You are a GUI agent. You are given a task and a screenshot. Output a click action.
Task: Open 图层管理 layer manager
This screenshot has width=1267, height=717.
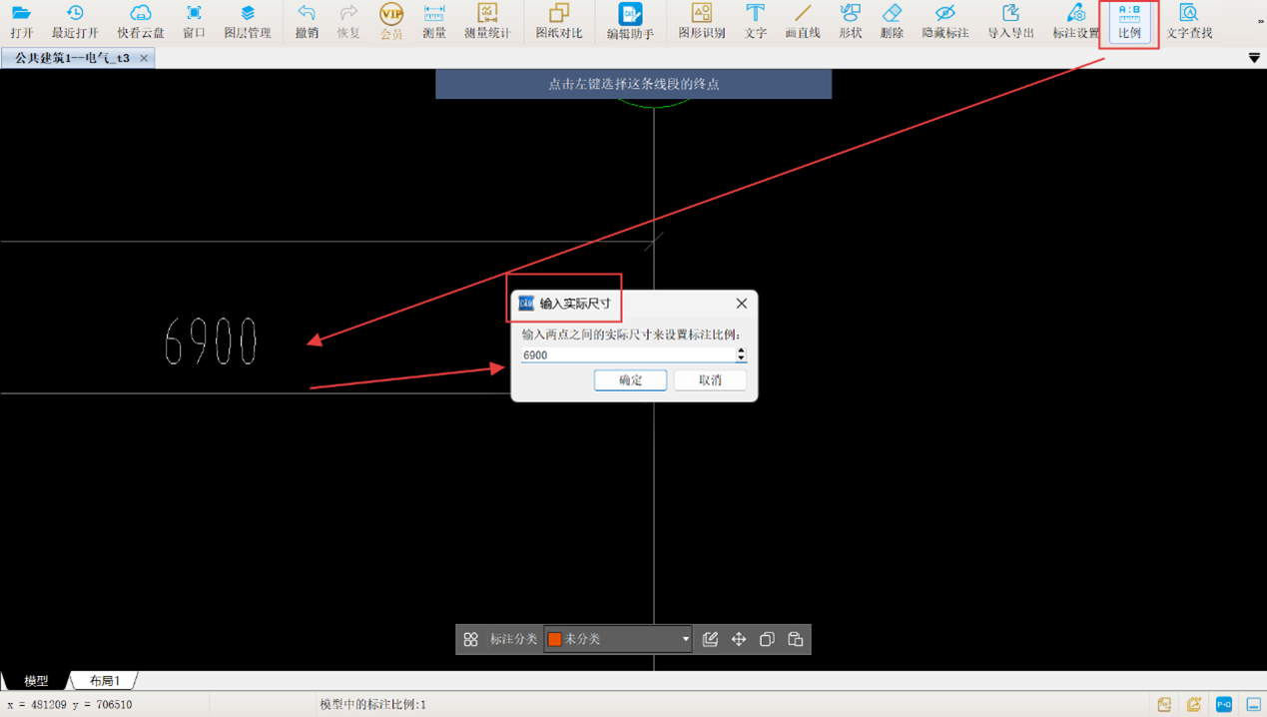click(248, 21)
